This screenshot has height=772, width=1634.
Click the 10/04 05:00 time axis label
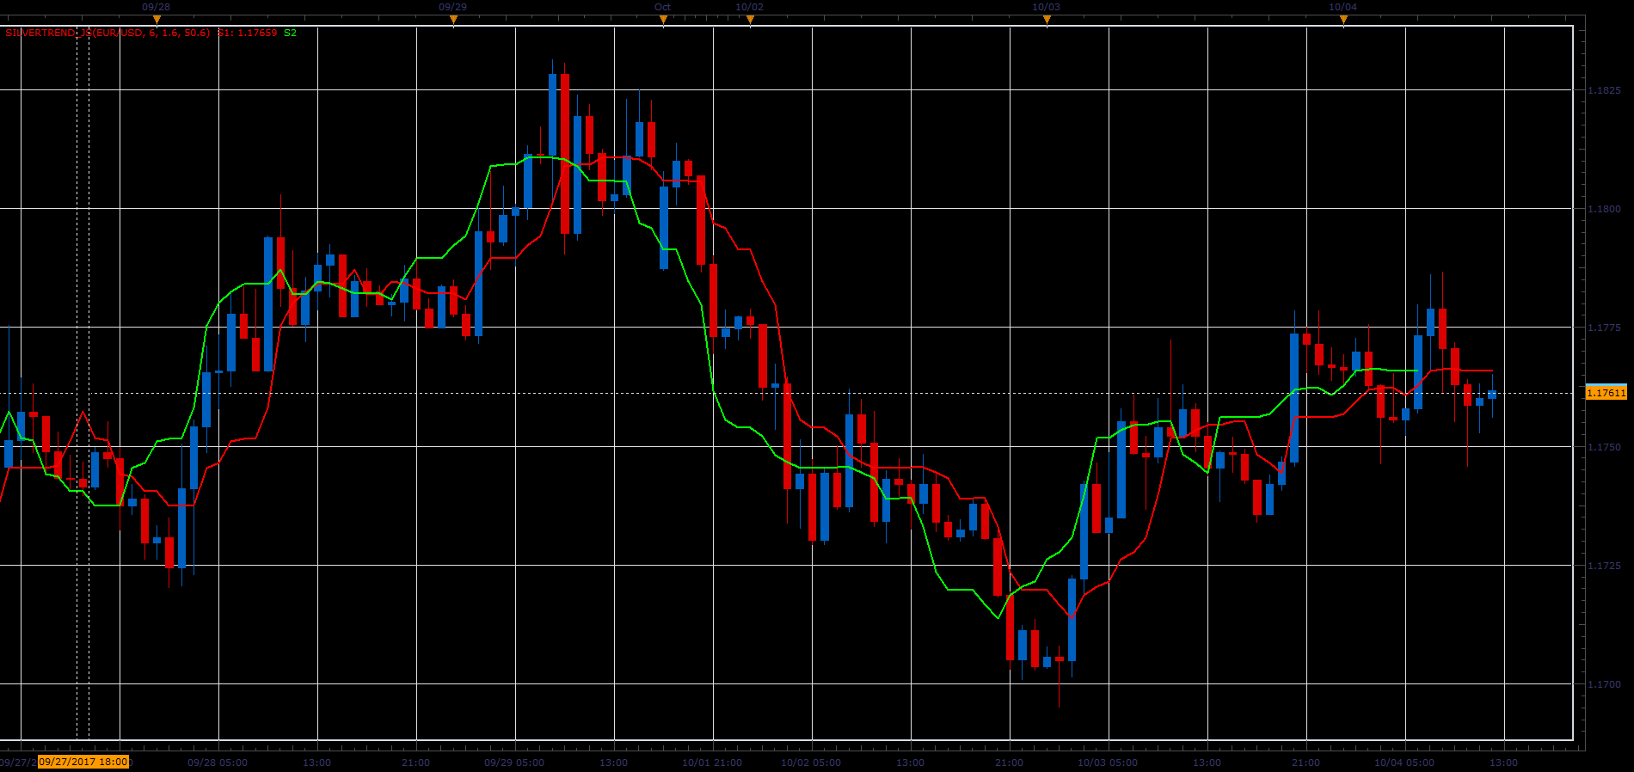1404,763
